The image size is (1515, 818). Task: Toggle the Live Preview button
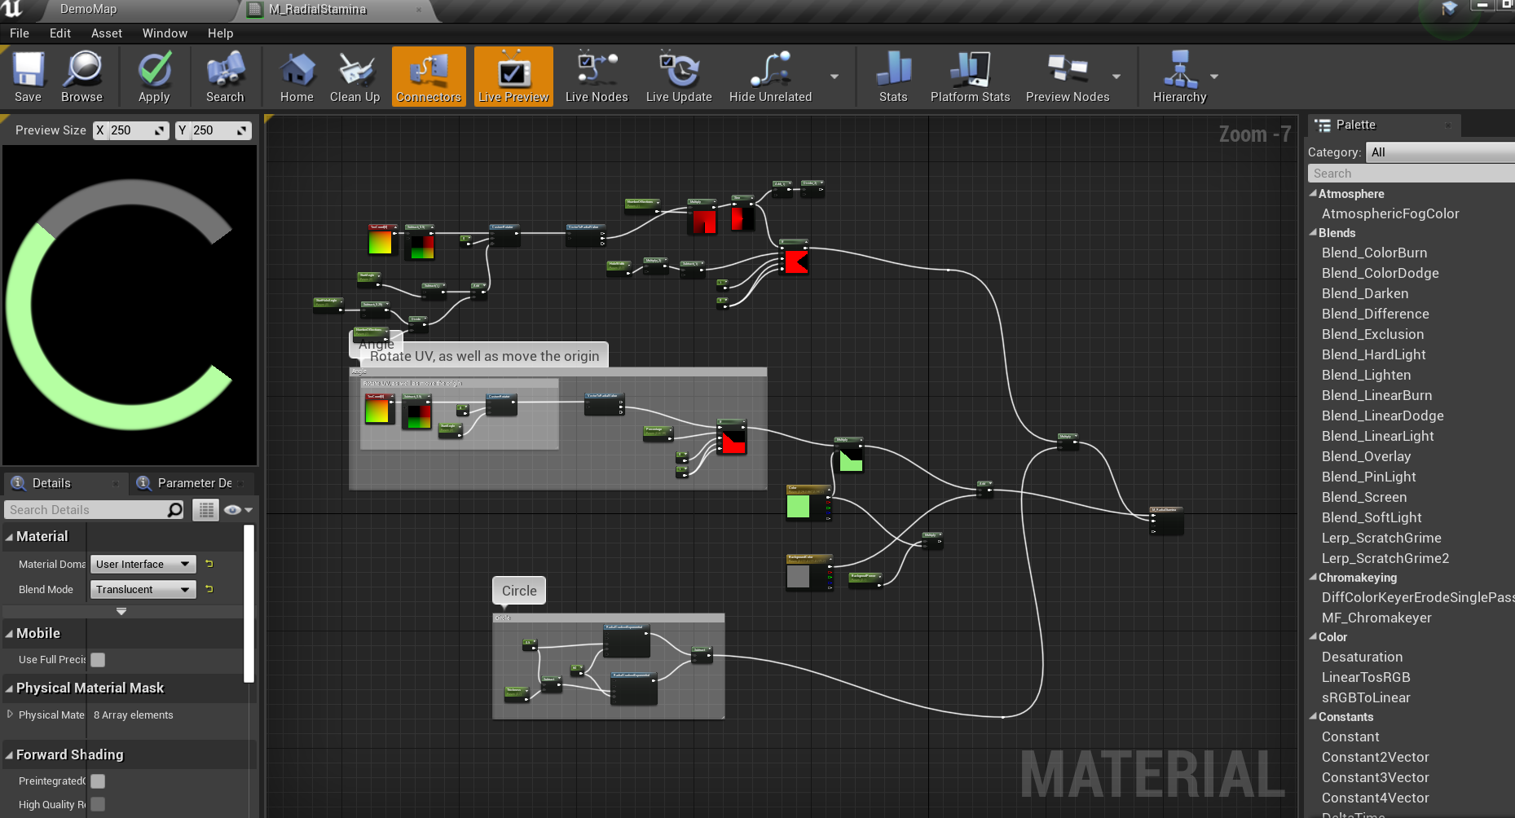[x=513, y=77]
